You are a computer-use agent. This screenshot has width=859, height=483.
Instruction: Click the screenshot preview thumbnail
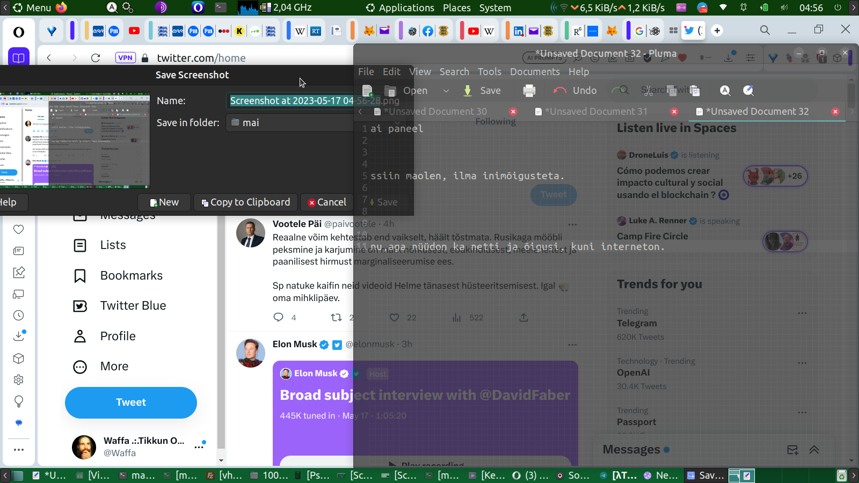[x=75, y=141]
